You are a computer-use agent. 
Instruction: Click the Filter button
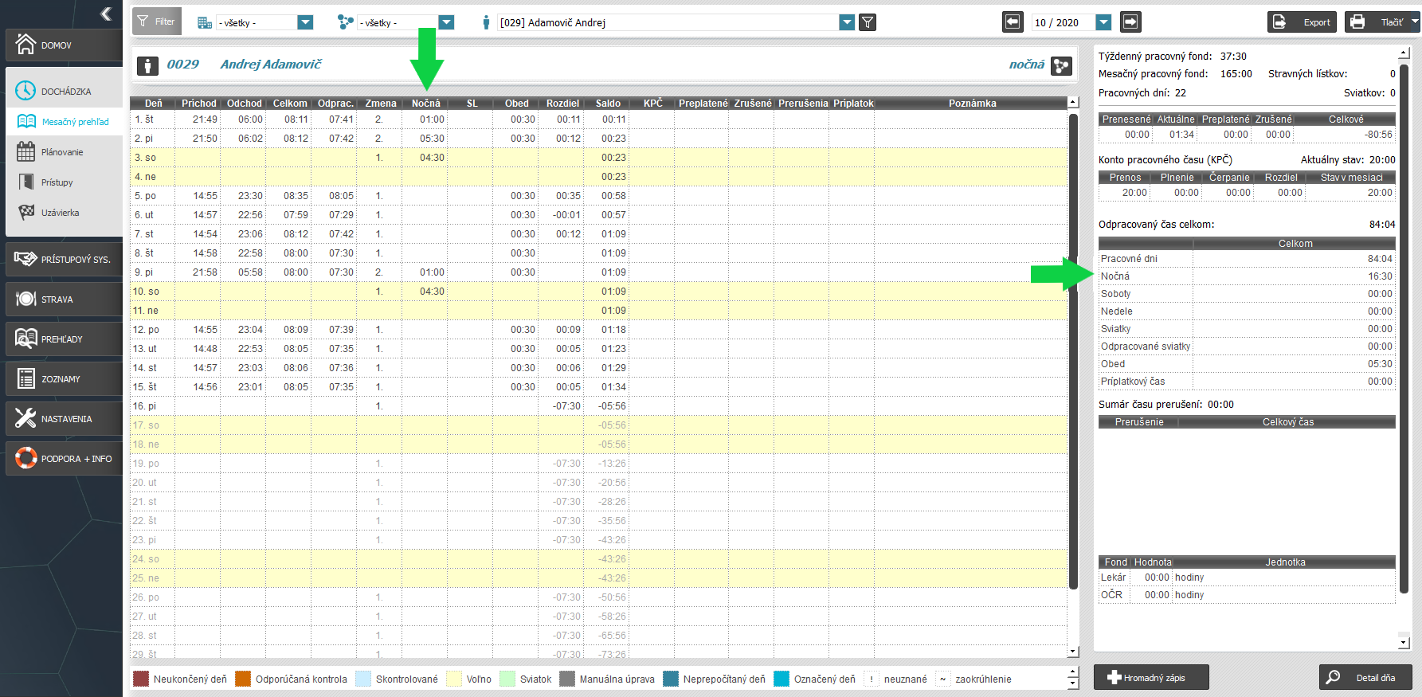157,22
